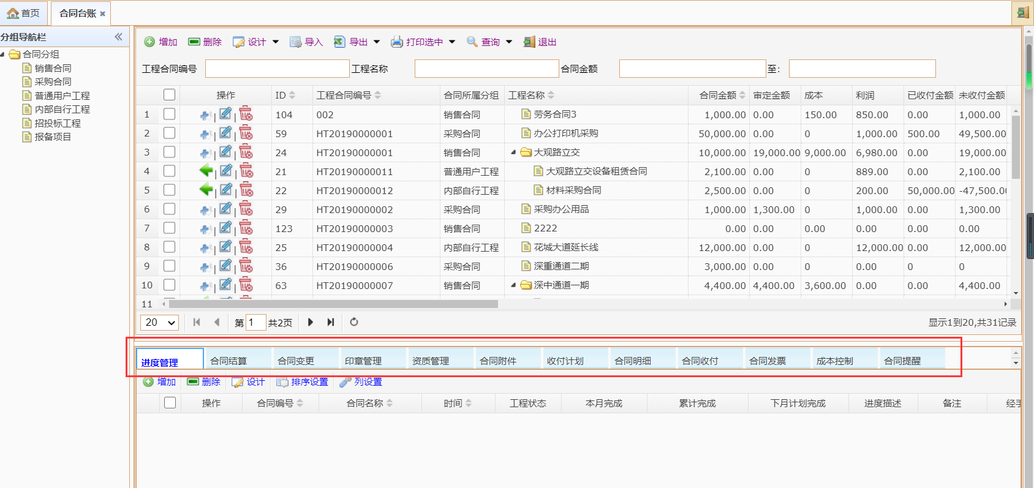1034x488 pixels.
Task: Click the edit pencil icon for row 1
Action: coord(225,114)
